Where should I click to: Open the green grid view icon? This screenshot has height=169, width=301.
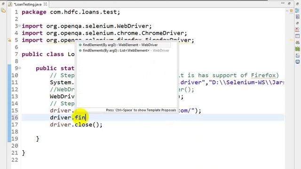(297, 49)
